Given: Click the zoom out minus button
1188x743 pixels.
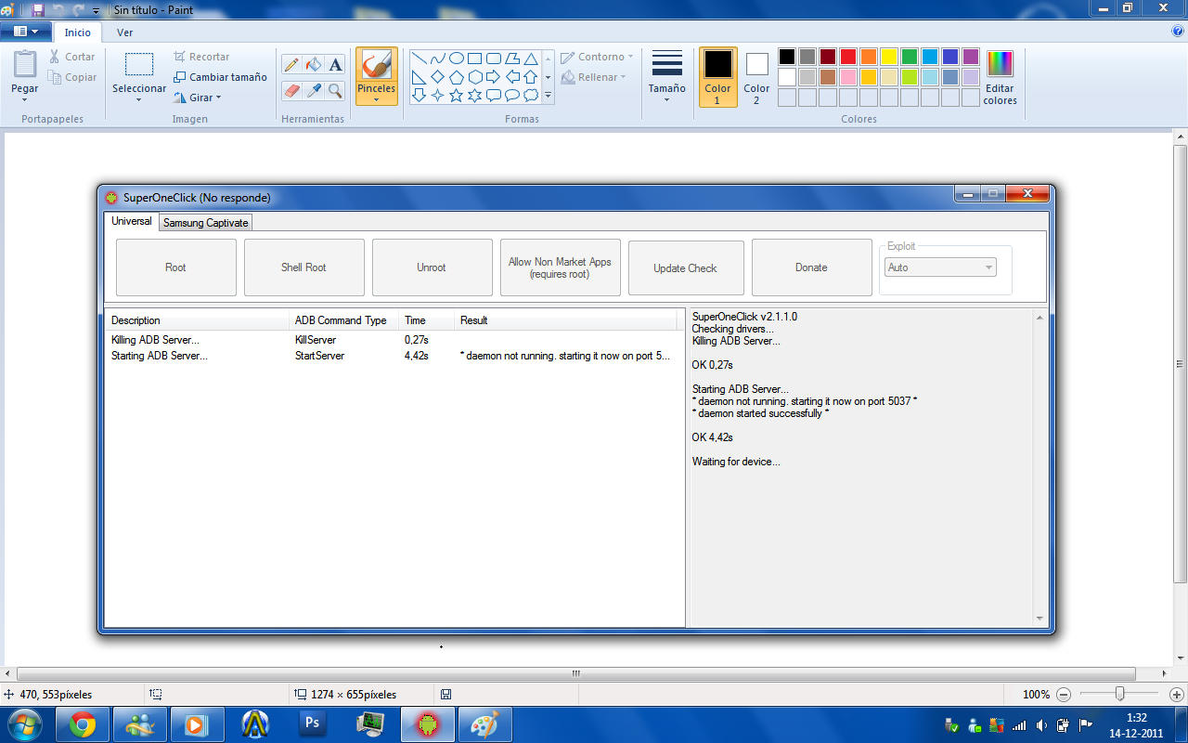Looking at the screenshot, I should pos(1064,694).
